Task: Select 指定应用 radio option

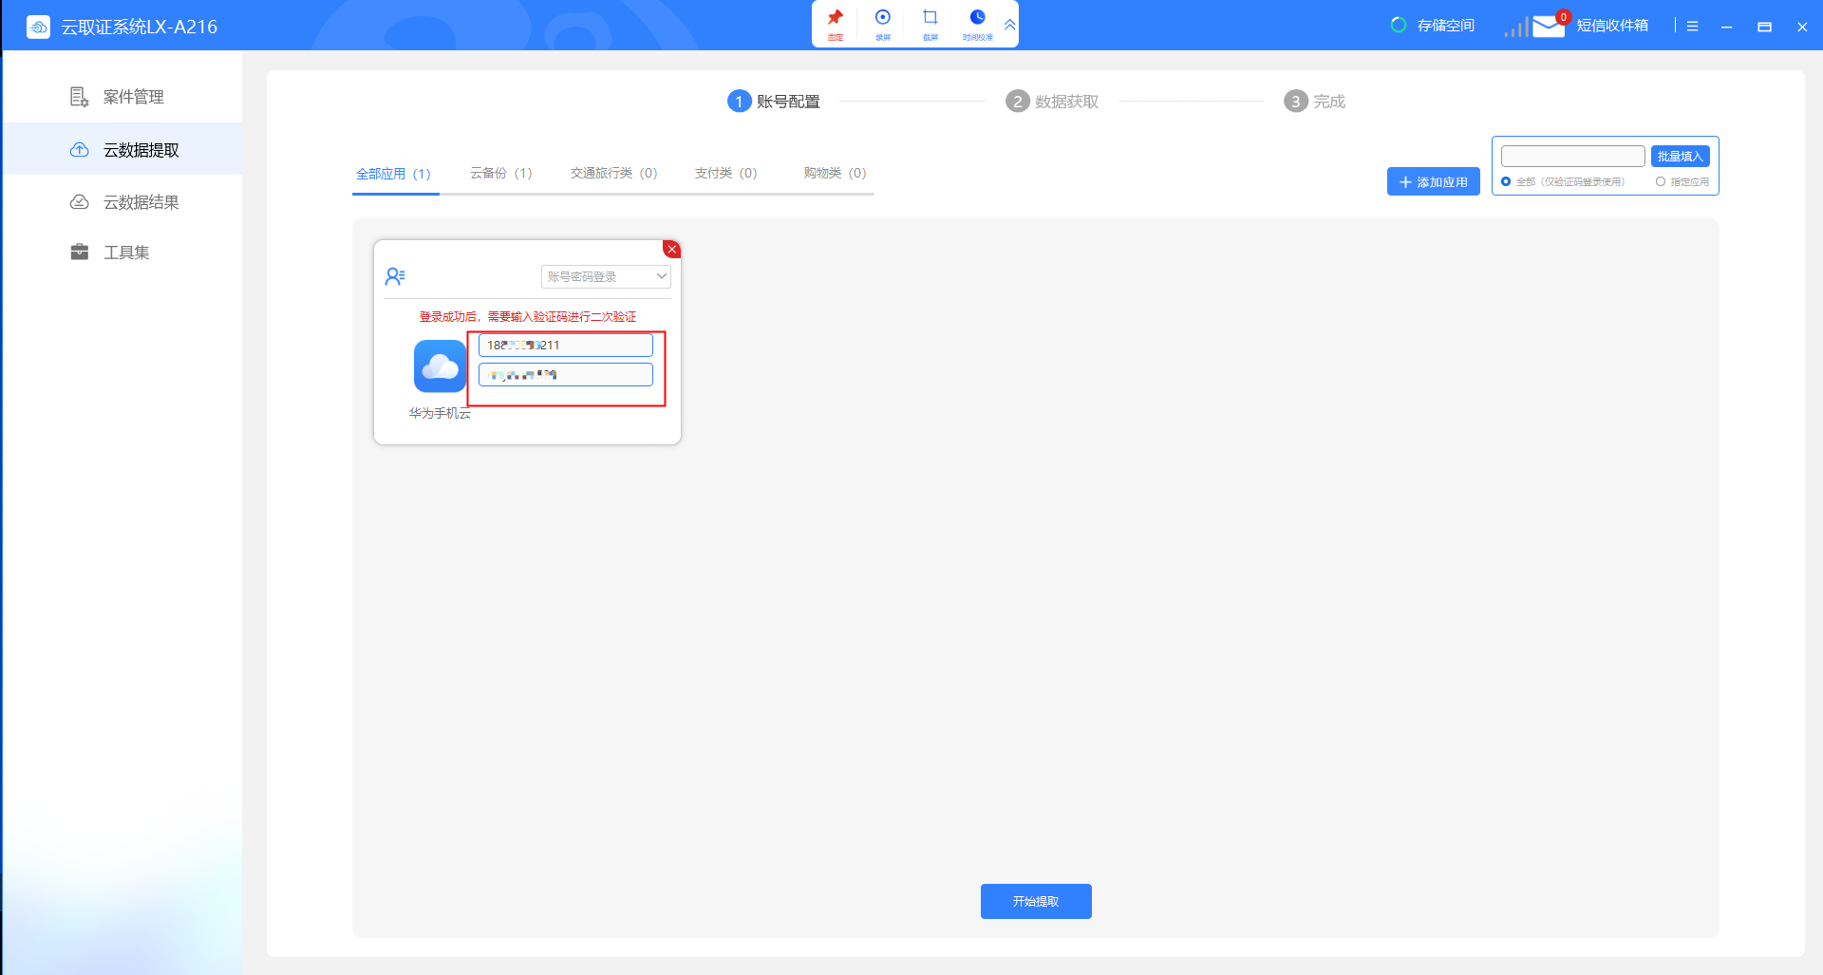Action: point(1661,181)
